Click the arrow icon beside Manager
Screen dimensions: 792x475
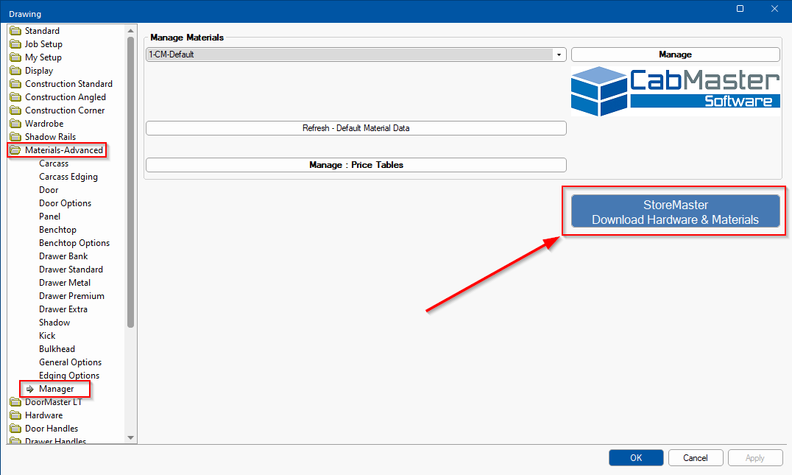(29, 389)
